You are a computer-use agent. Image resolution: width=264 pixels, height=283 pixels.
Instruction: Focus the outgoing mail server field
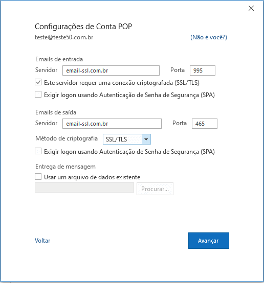(x=112, y=124)
